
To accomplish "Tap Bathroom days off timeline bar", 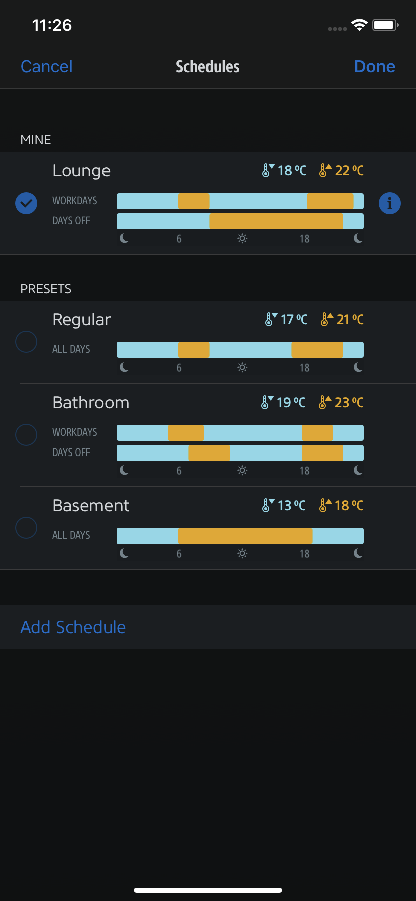I will pyautogui.click(x=240, y=453).
